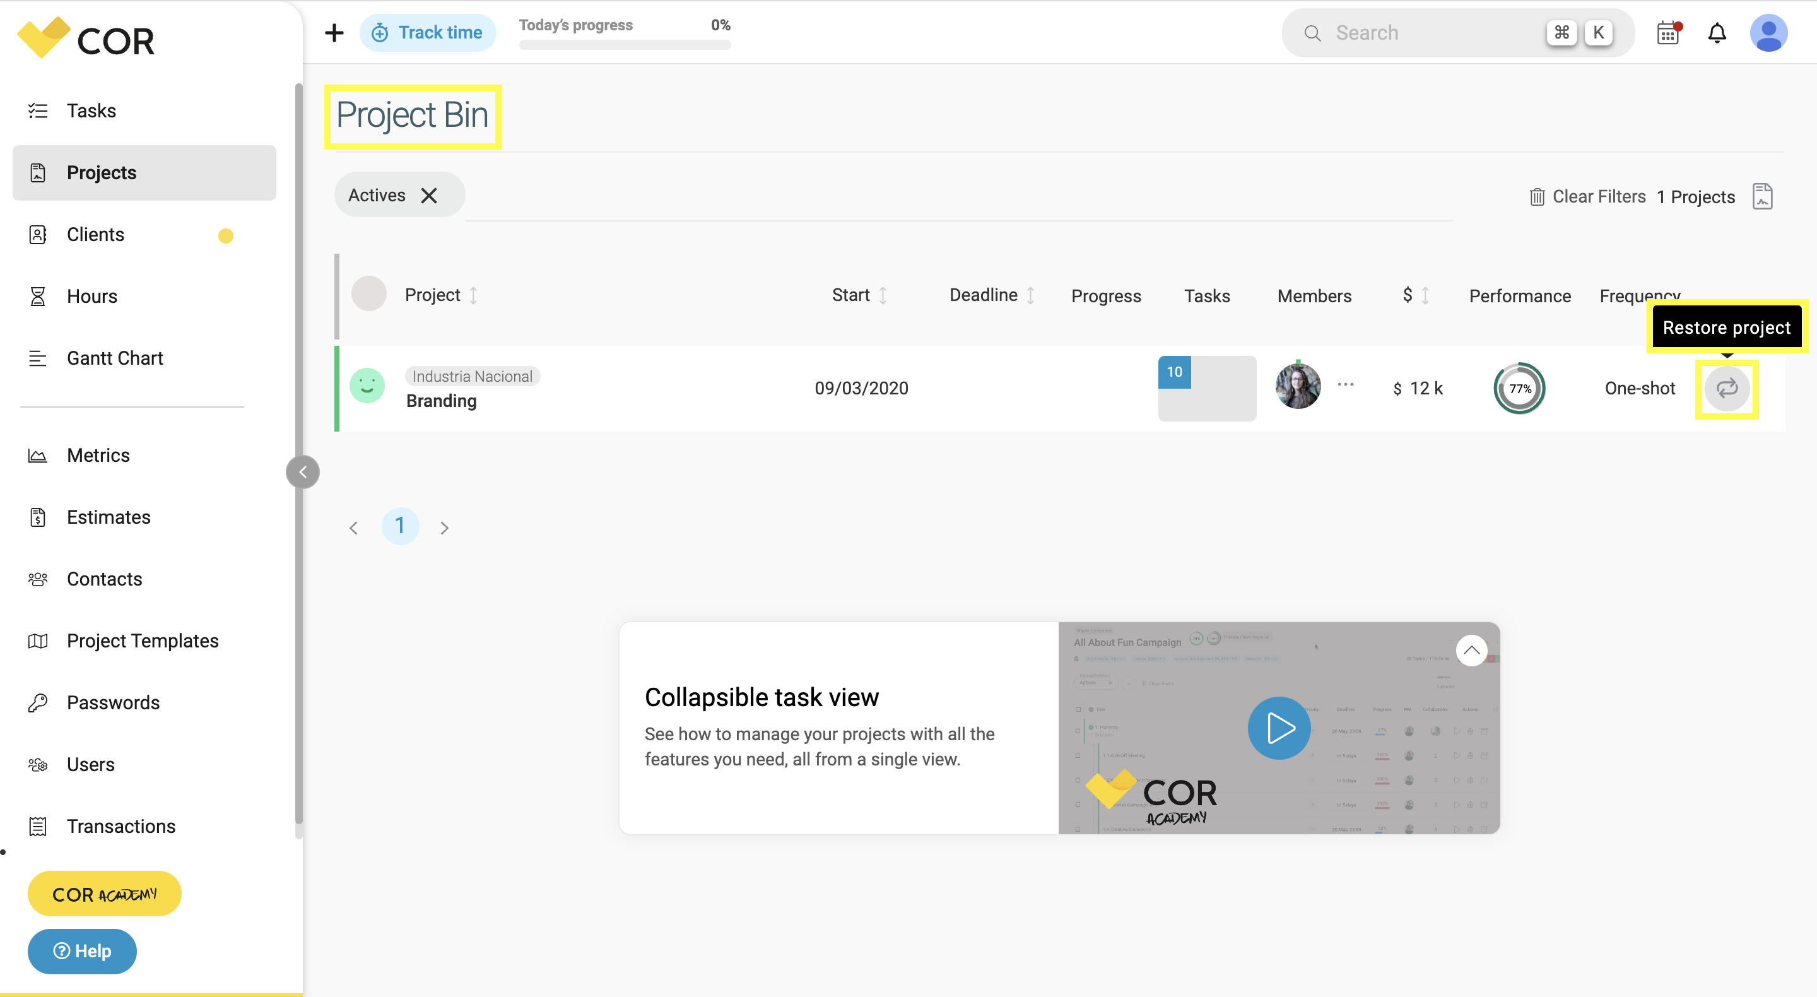Open Gantt Chart from the sidebar
This screenshot has height=997, width=1817.
point(114,358)
